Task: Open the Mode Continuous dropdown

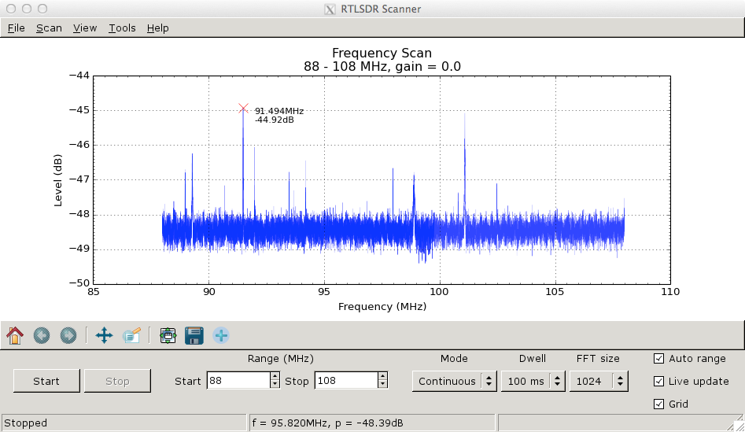Action: [x=454, y=381]
